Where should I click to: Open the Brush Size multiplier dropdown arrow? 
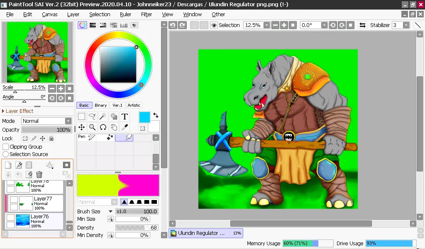pyautogui.click(x=110, y=211)
